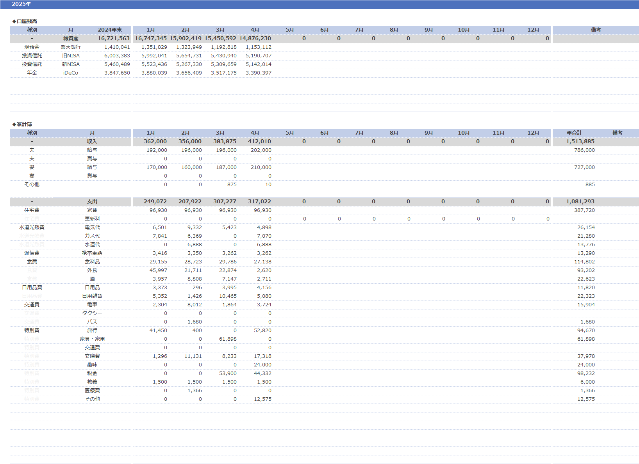
Task: Select 税金 March value 53,900
Action: (x=228, y=373)
